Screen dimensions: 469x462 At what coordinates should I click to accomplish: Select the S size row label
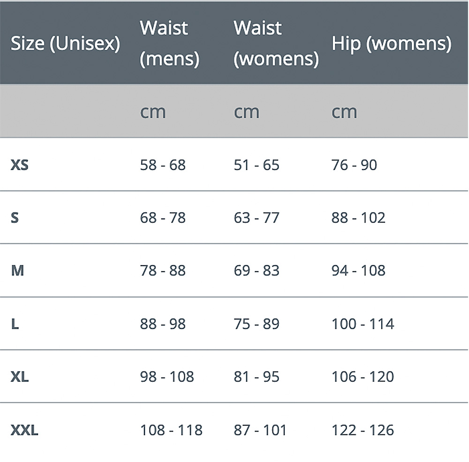click(x=15, y=217)
